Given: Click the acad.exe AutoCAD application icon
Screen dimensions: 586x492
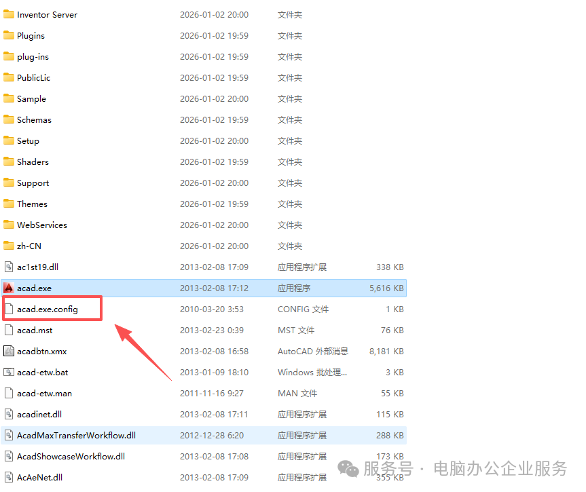Looking at the screenshot, I should [x=9, y=288].
